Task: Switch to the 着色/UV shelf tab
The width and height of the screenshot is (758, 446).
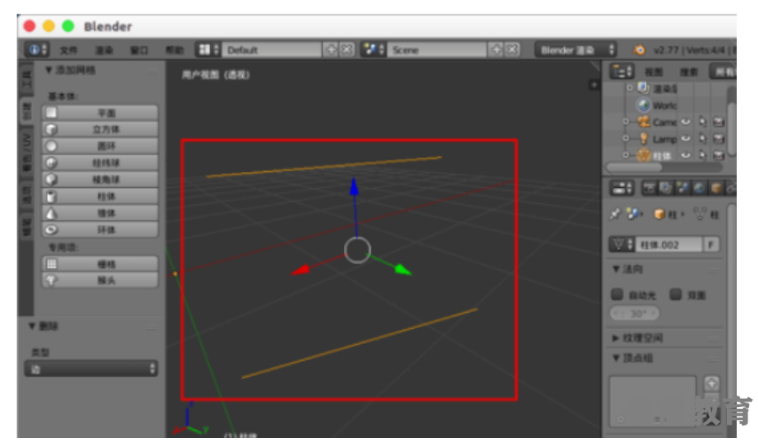Action: (26, 153)
